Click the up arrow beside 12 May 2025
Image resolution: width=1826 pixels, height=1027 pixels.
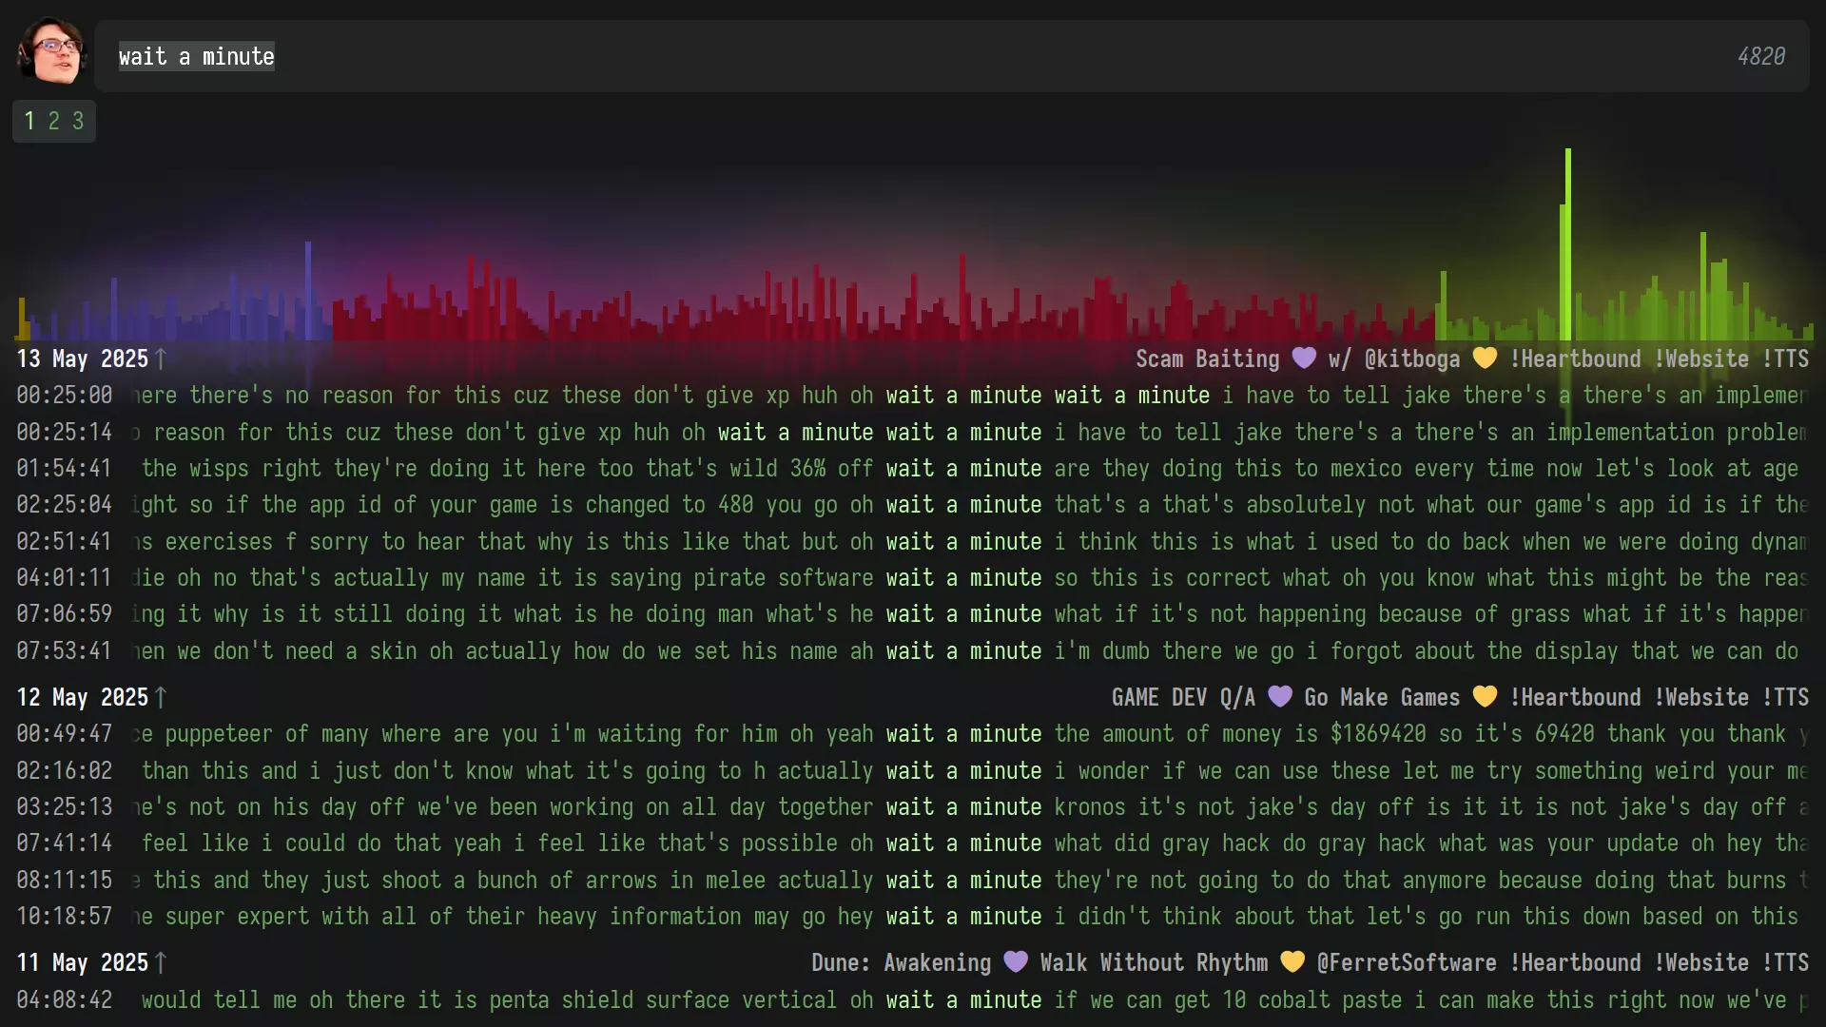pos(161,697)
